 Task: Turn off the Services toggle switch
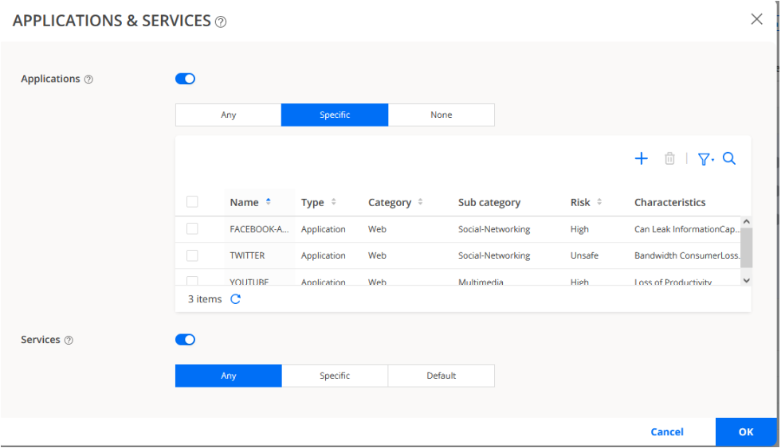click(x=185, y=340)
